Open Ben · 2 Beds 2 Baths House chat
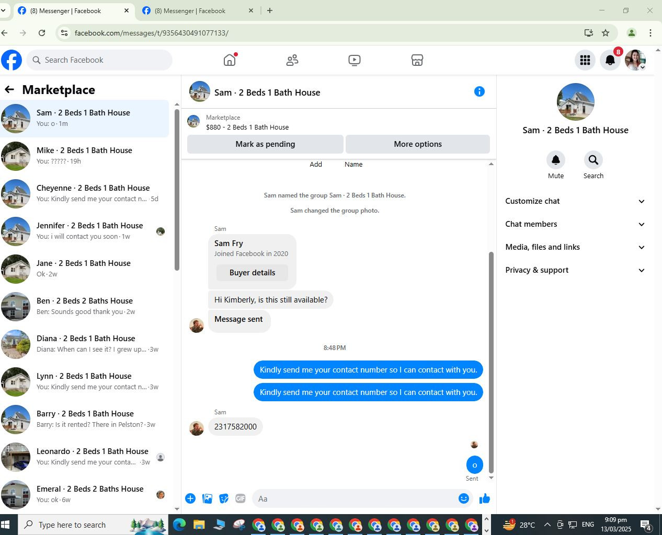This screenshot has height=535, width=662. (x=85, y=306)
